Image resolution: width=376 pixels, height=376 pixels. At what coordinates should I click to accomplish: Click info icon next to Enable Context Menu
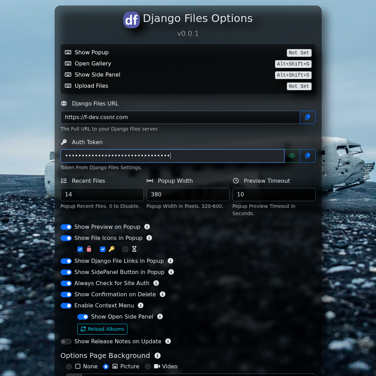(x=141, y=305)
